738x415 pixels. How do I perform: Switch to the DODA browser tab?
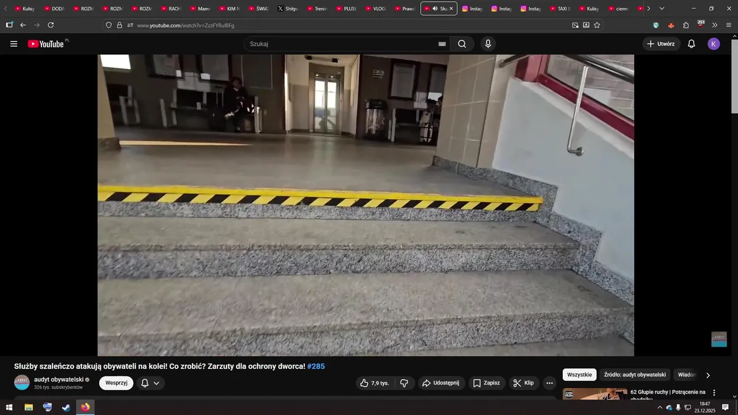coord(54,9)
